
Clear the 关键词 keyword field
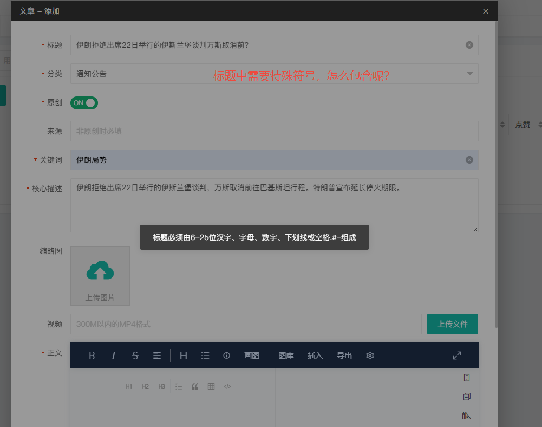point(469,160)
